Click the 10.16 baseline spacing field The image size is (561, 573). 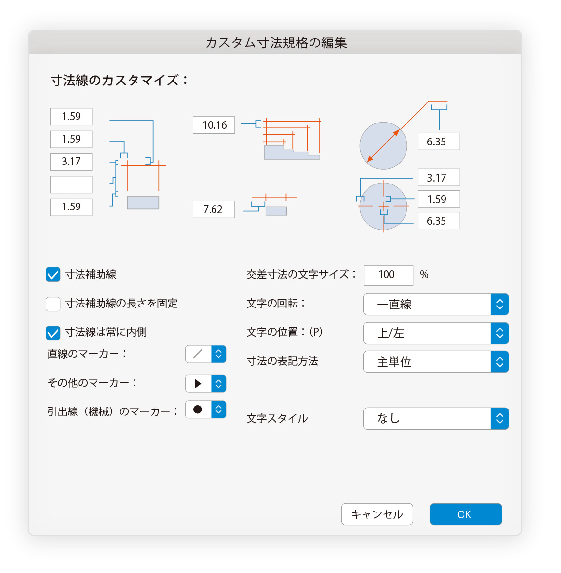214,125
